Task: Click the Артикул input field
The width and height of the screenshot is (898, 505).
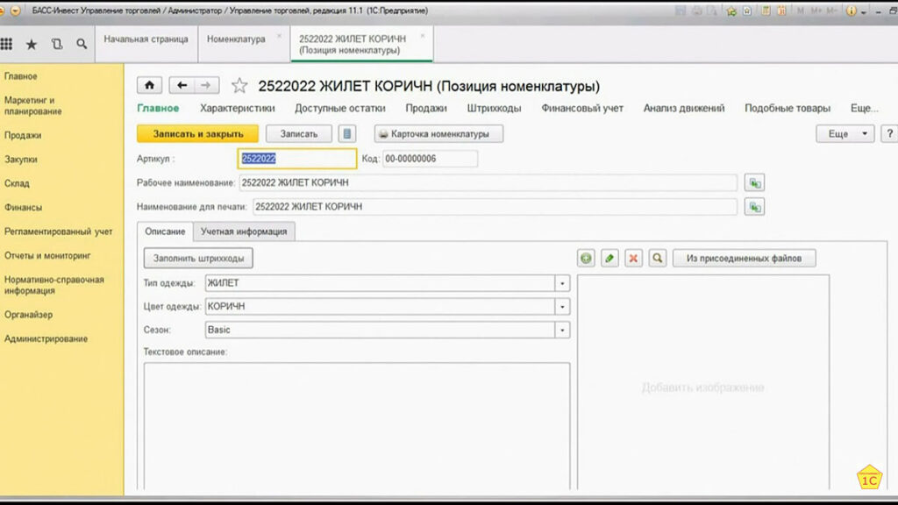Action: point(297,159)
